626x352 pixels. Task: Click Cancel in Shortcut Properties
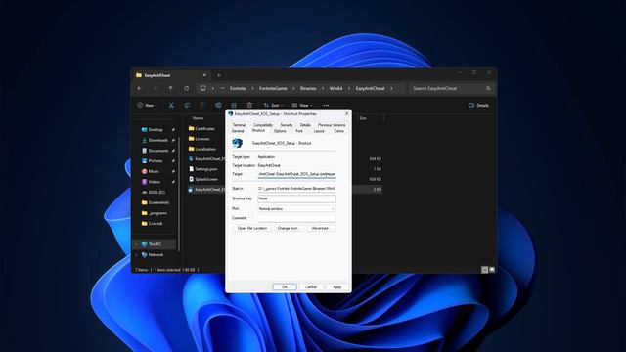point(311,286)
